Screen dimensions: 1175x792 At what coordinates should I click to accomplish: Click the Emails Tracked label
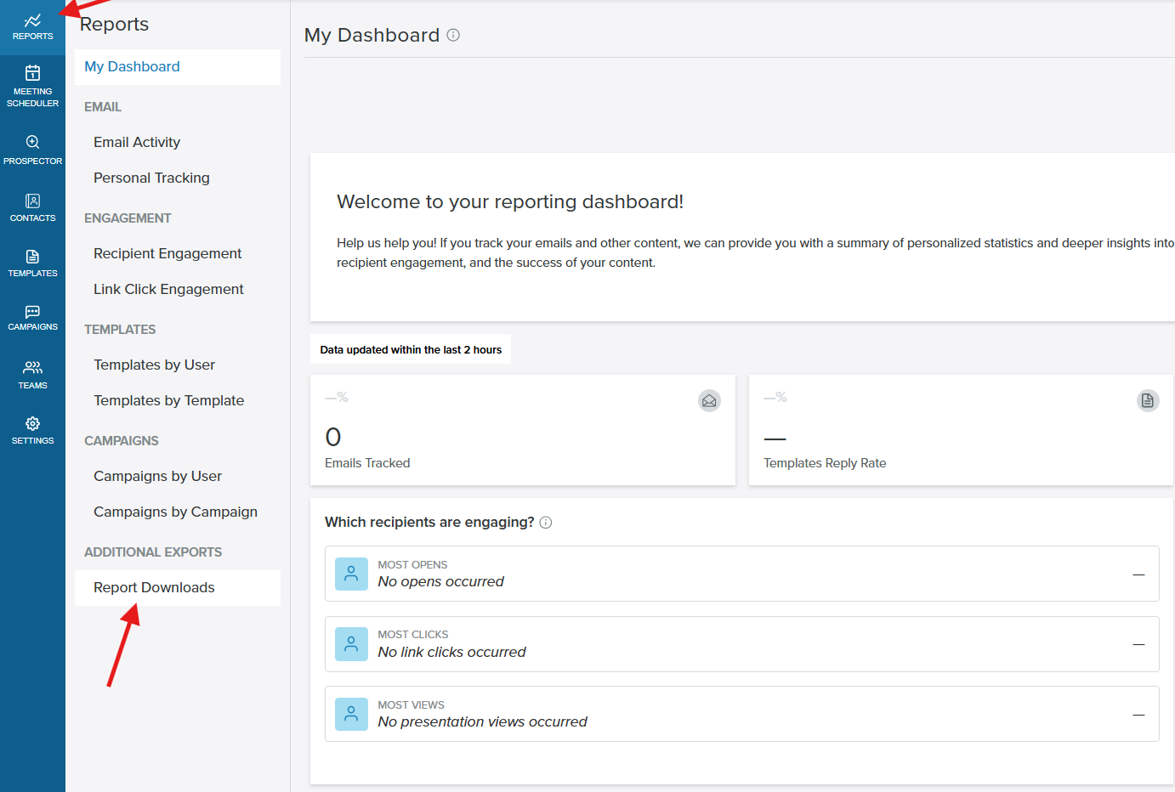(367, 463)
